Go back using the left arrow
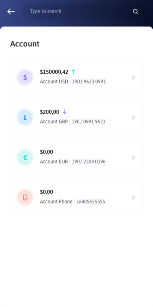Screen dimensions: 153x307 [x=11, y=12]
